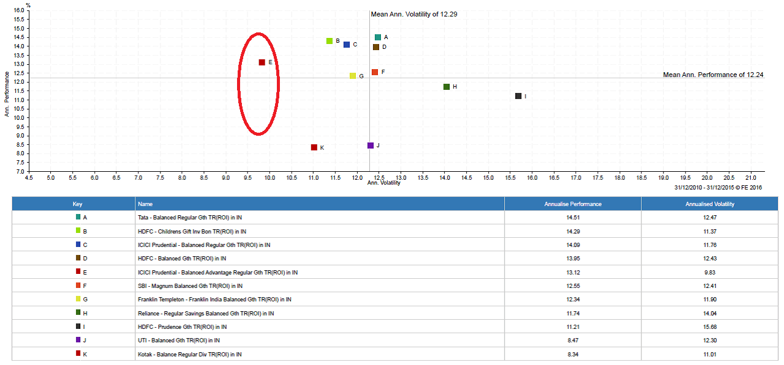784x365 pixels.
Task: Click HDFC - Balanced Gth fund name
Action: click(x=183, y=259)
